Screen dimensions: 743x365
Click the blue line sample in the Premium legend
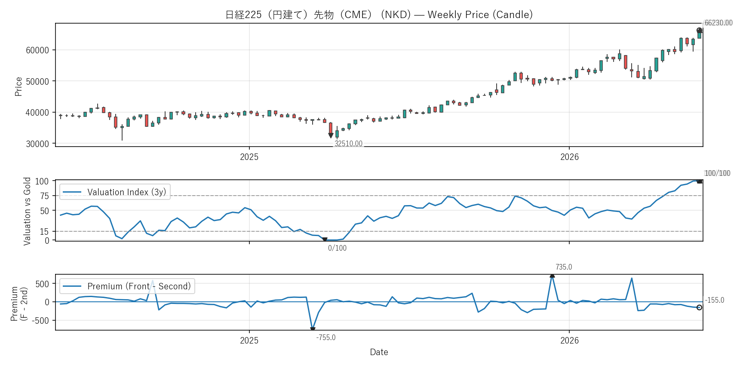(72, 286)
